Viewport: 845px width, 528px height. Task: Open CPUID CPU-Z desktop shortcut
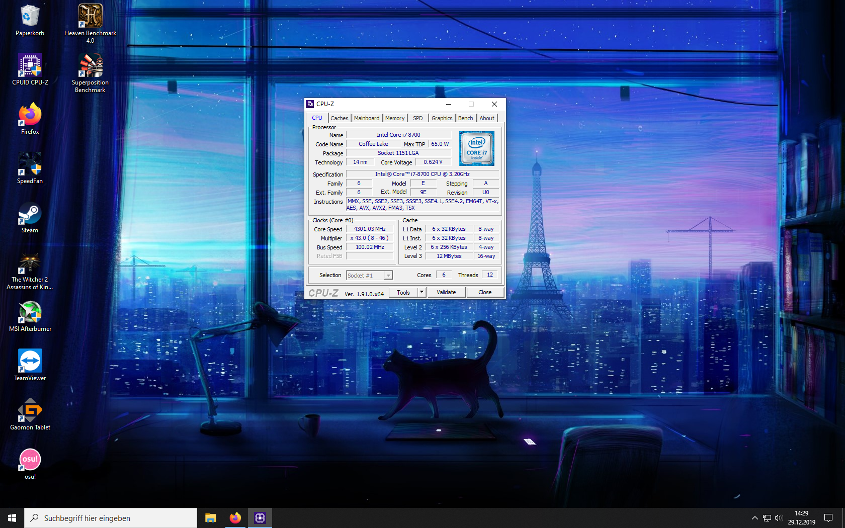click(30, 69)
